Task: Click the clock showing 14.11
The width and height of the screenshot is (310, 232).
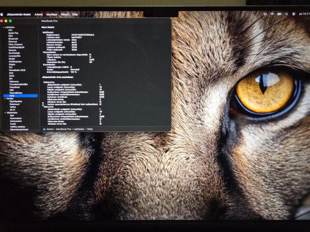Action: [304, 14]
